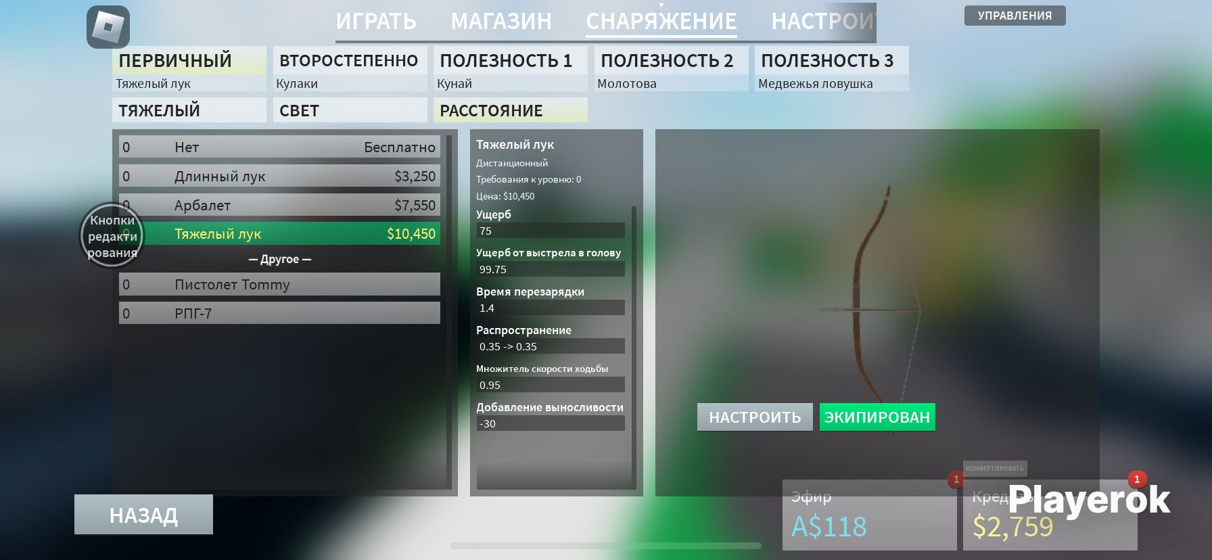
Task: Select Тяжелый лук for $10,450
Action: pos(279,233)
